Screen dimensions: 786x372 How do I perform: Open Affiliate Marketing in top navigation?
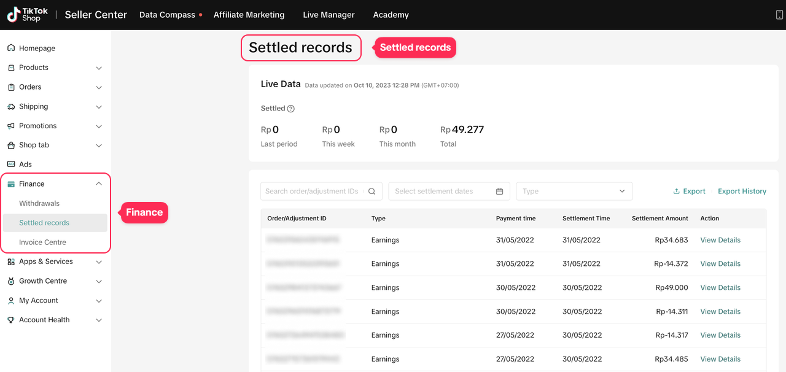tap(249, 15)
